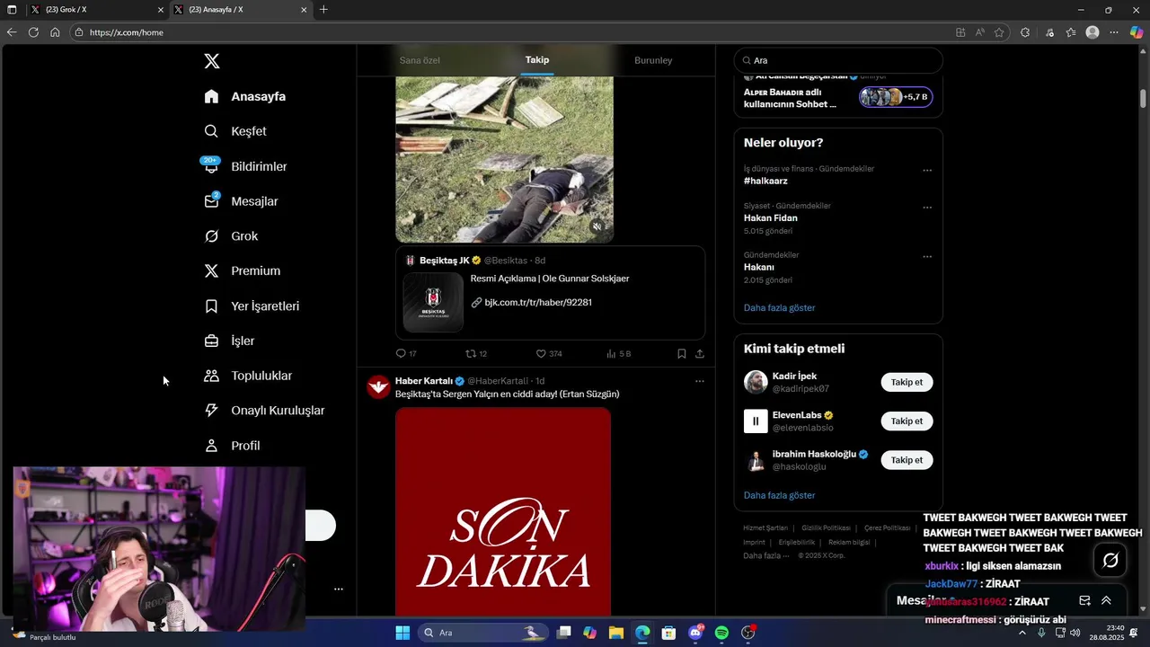Image resolution: width=1150 pixels, height=647 pixels.
Task: Open Profil from the sidebar
Action: click(232, 446)
